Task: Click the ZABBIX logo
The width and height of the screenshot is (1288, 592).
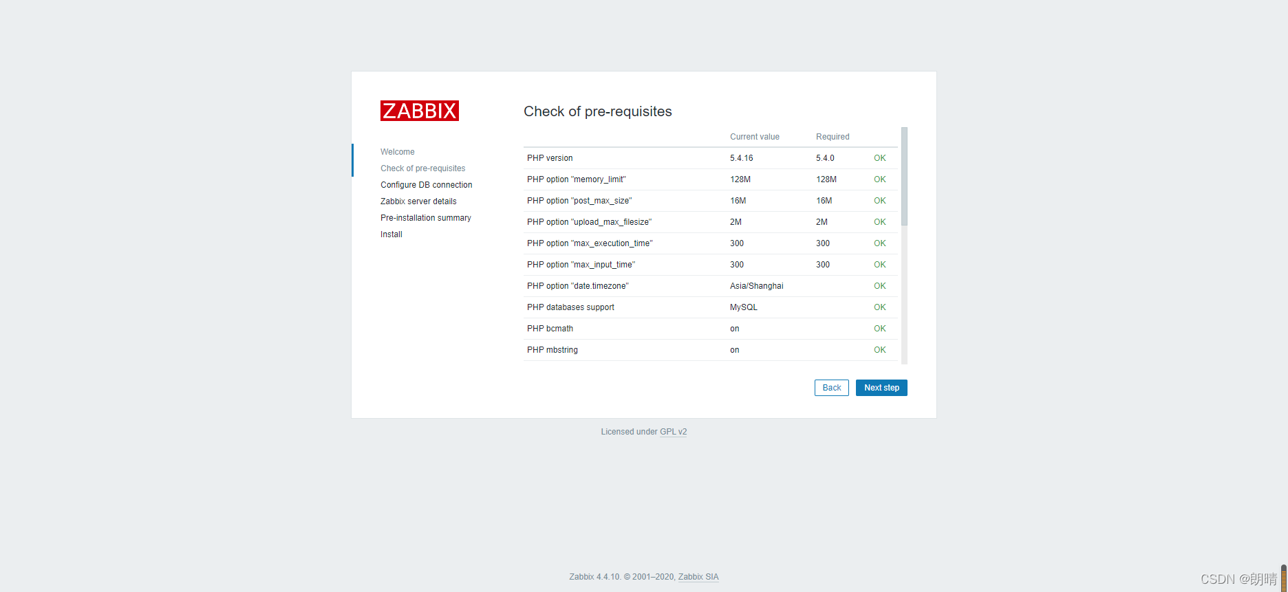Action: point(420,111)
